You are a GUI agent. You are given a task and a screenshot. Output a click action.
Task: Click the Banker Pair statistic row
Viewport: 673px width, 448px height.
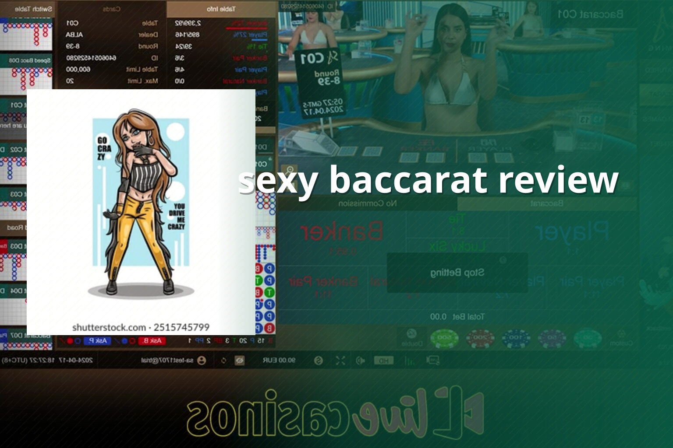coord(221,58)
